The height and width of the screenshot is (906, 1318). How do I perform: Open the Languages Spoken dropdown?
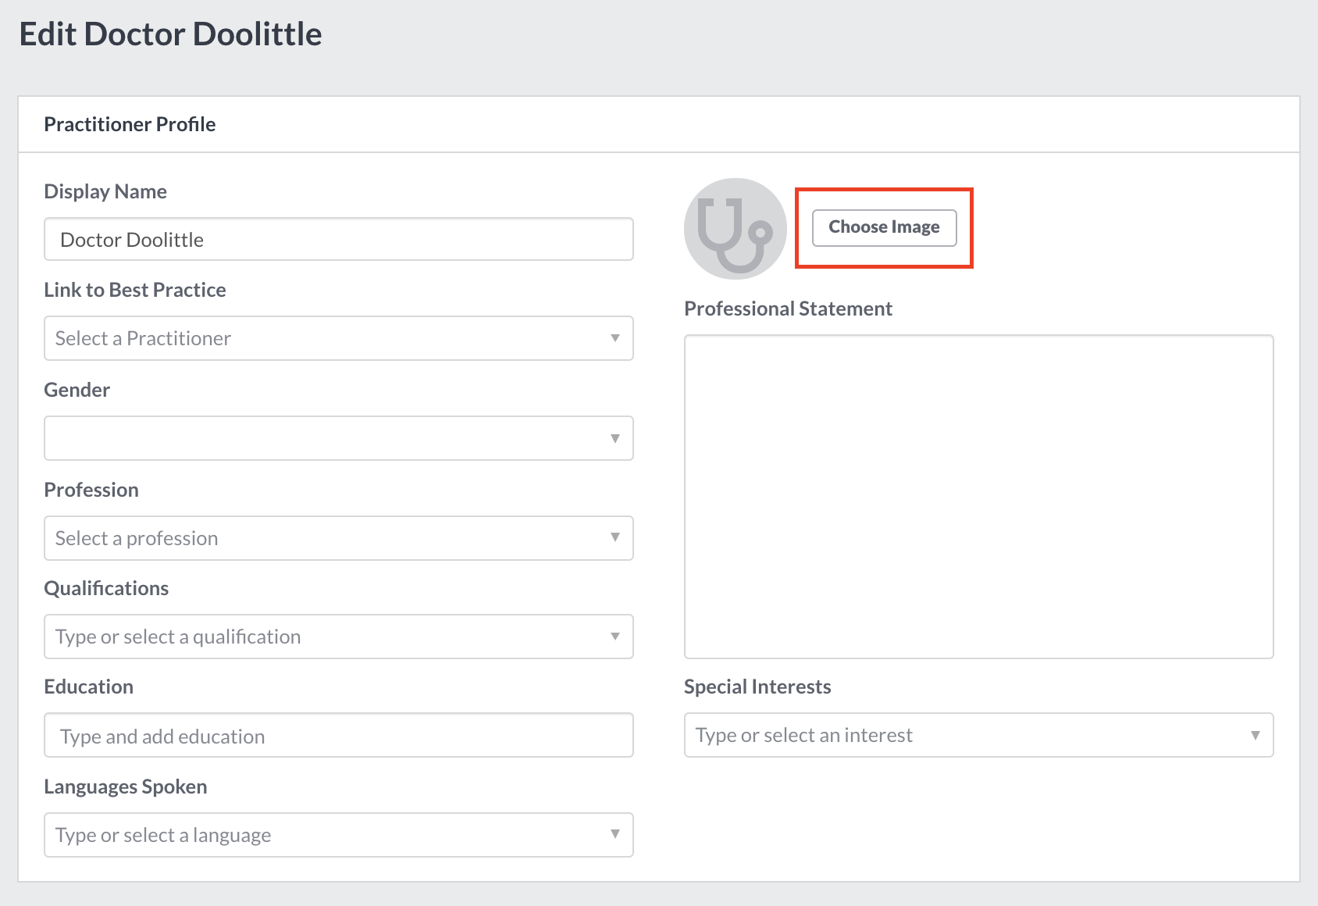point(338,835)
